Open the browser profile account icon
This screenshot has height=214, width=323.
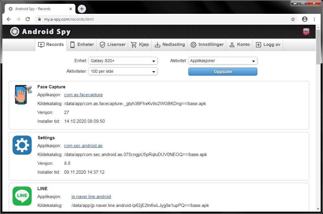point(305,19)
